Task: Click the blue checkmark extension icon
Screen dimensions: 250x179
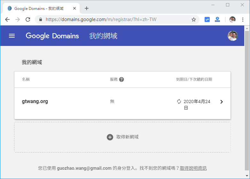Action: [207, 19]
